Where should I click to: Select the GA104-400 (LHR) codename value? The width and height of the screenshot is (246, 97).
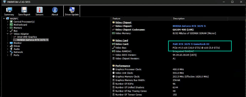183,30
